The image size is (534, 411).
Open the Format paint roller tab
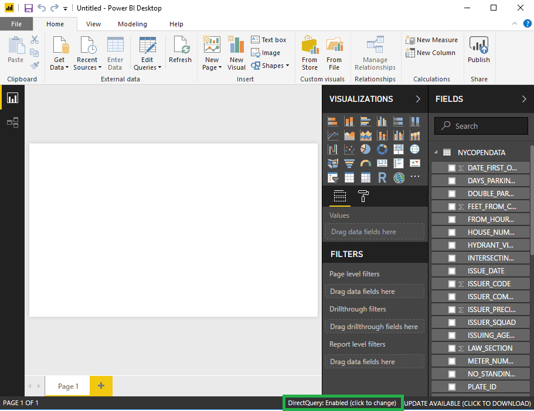click(x=363, y=197)
